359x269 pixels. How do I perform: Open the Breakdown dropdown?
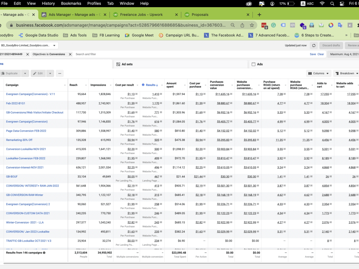pyautogui.click(x=347, y=74)
